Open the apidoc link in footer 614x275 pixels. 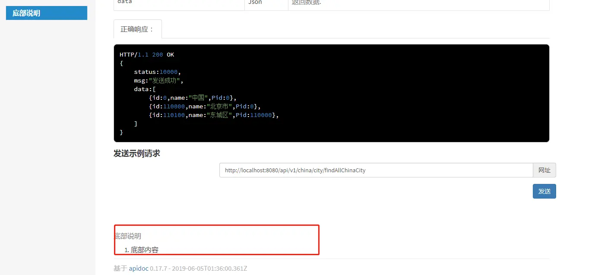139,268
